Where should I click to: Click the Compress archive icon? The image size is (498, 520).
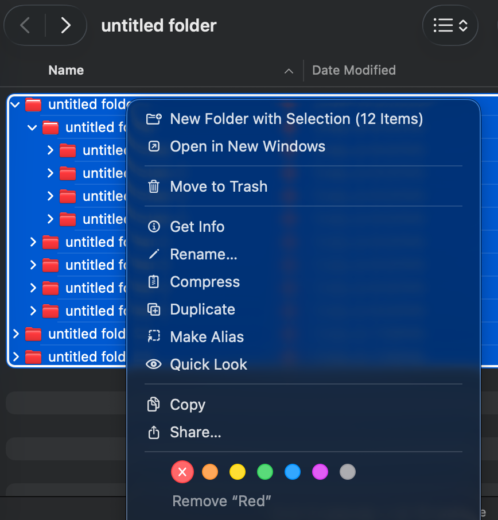click(154, 282)
